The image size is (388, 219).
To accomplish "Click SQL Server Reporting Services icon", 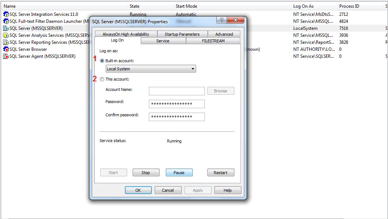I will click(x=6, y=42).
